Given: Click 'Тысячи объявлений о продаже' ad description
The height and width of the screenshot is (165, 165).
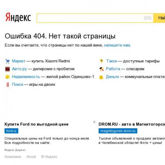Looking at the screenshot, I should tap(132, 141).
